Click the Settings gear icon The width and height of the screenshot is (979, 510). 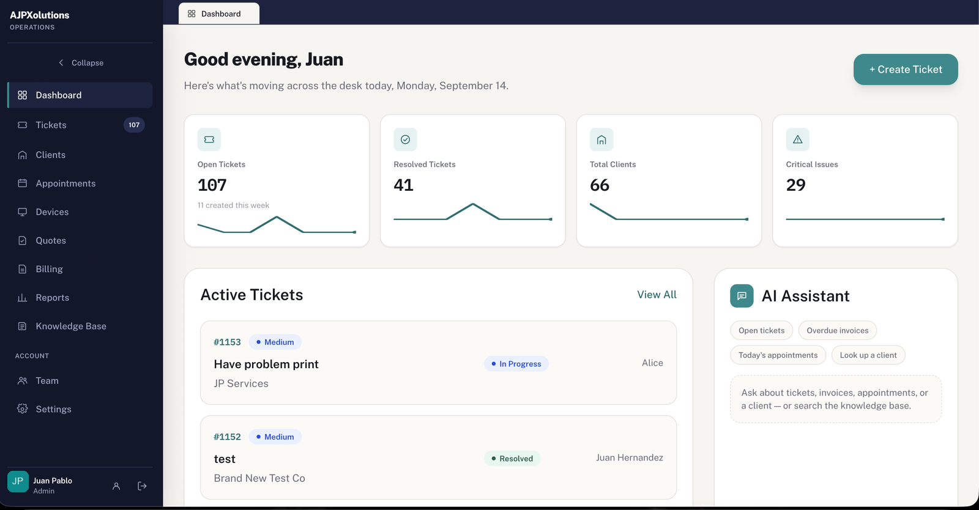[x=23, y=409]
